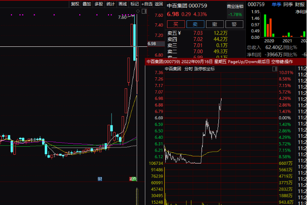Viewport: 307px width, 205px height.
Task: Click the blue 卖 sell button
Action: [195, 24]
